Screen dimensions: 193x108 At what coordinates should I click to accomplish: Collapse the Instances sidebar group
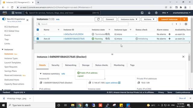pyautogui.click(x=2, y=49)
